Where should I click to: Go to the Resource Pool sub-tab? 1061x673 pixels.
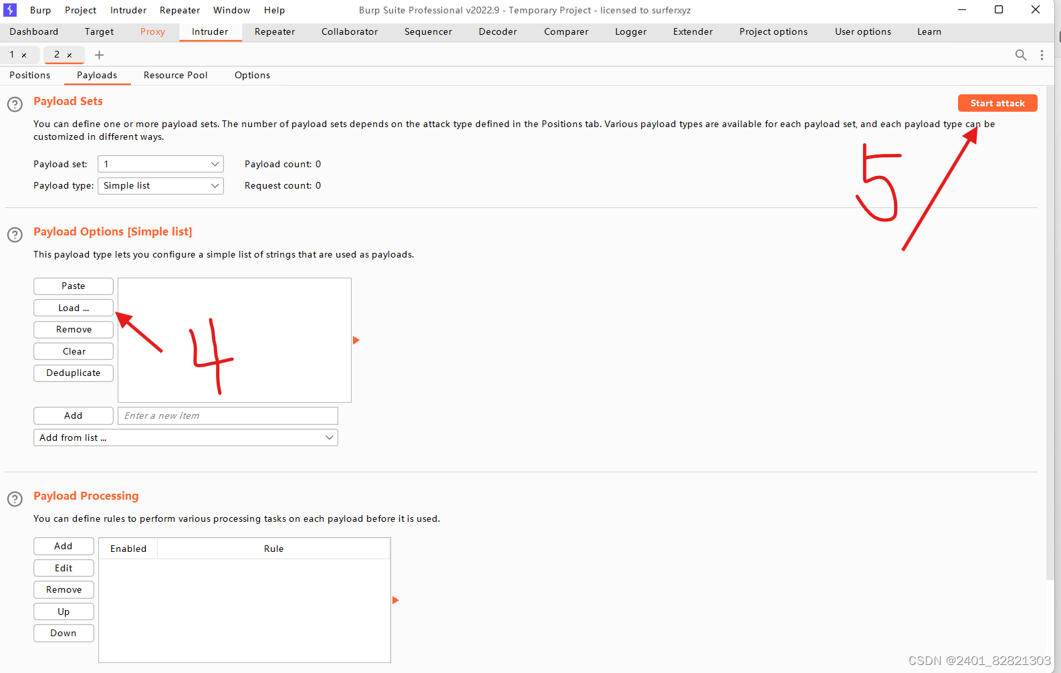click(x=175, y=75)
